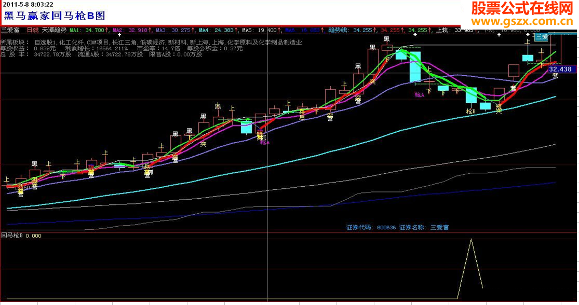This screenshot has width=579, height=305.
Task: Click the tallest cyan candle after the price peak
Action: click(x=415, y=67)
